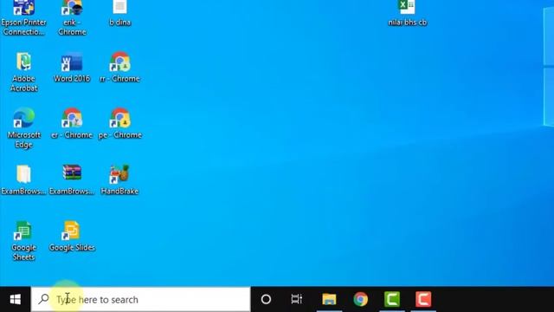
Task: Launch HandBrake from desktop
Action: [119, 179]
